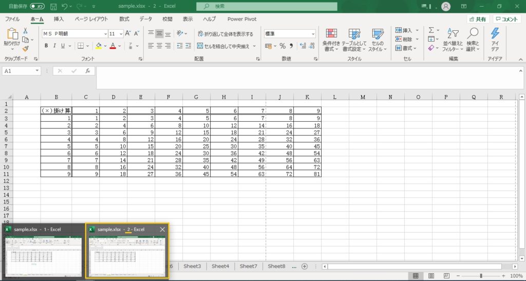Screen dimensions: 526x281
Task: Click the cut scissors icon
Action: (x=26, y=31)
